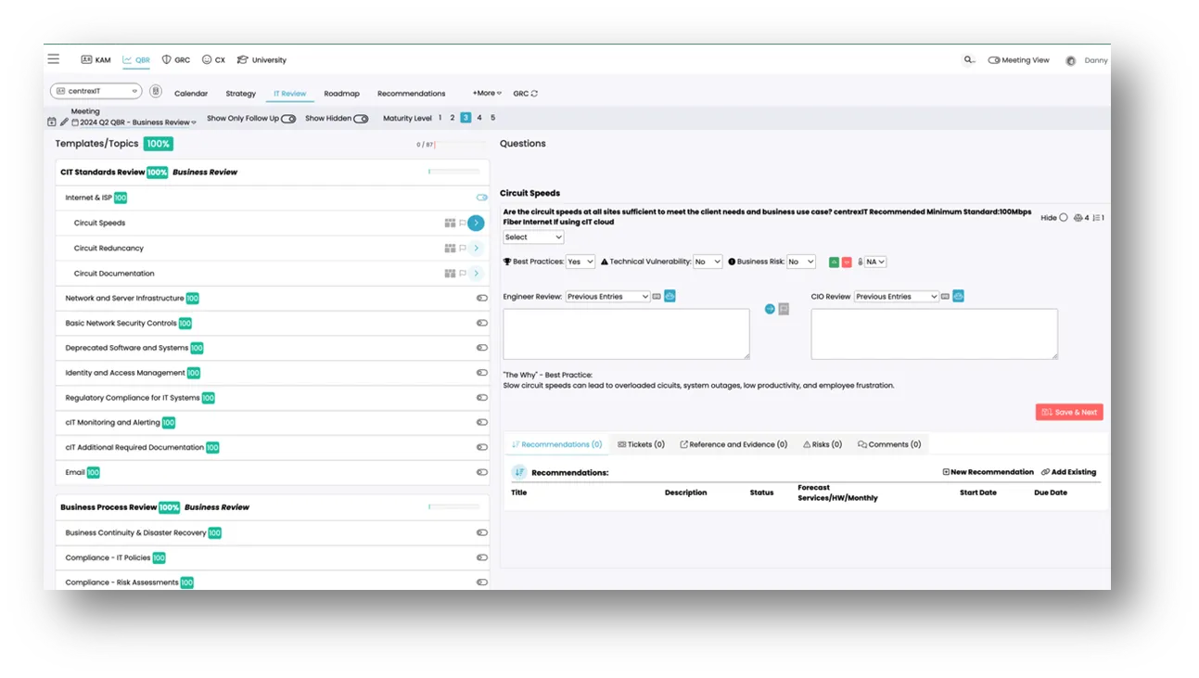Click blue AI icon beside CIO Review
The width and height of the screenshot is (1199, 678).
click(959, 297)
